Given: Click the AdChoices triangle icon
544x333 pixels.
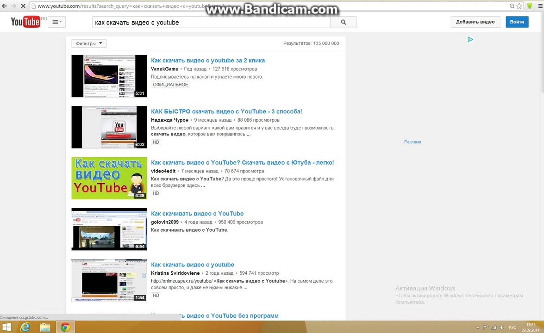Looking at the screenshot, I should tap(470, 39).
